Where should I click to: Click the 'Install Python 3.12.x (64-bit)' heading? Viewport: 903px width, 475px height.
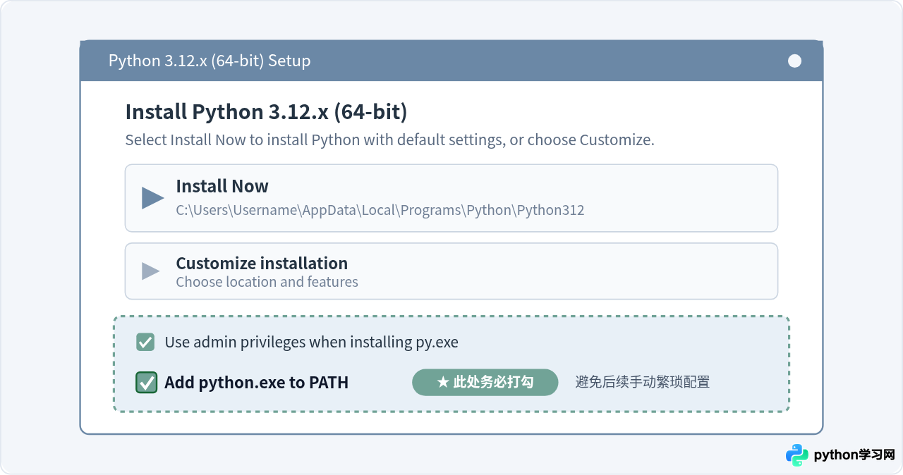click(266, 112)
